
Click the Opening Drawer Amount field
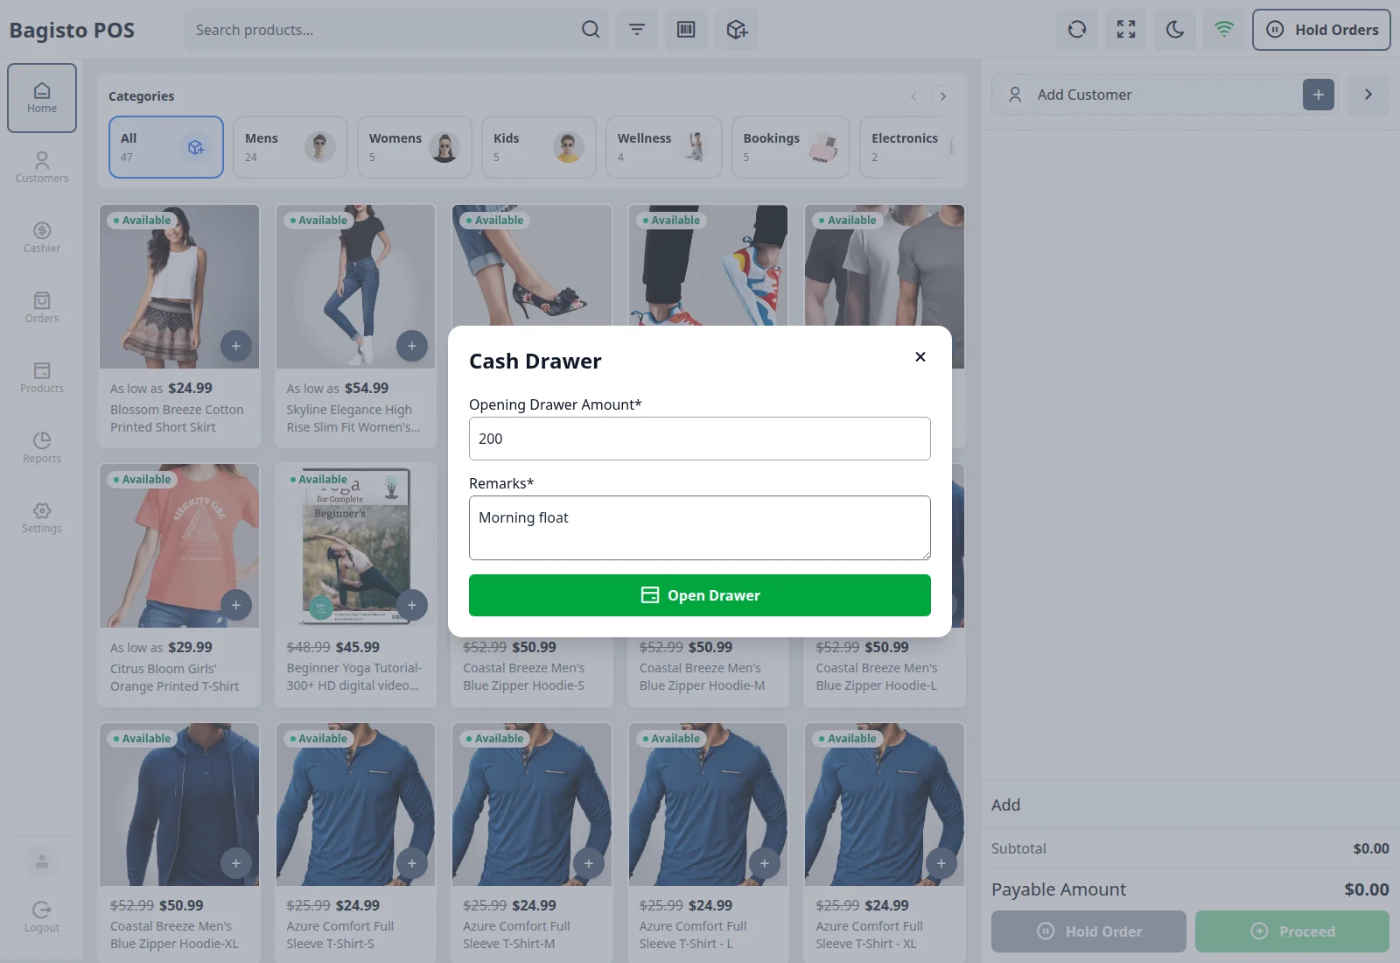[x=700, y=439]
